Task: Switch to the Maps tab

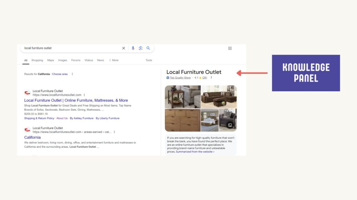Action: pos(51,60)
